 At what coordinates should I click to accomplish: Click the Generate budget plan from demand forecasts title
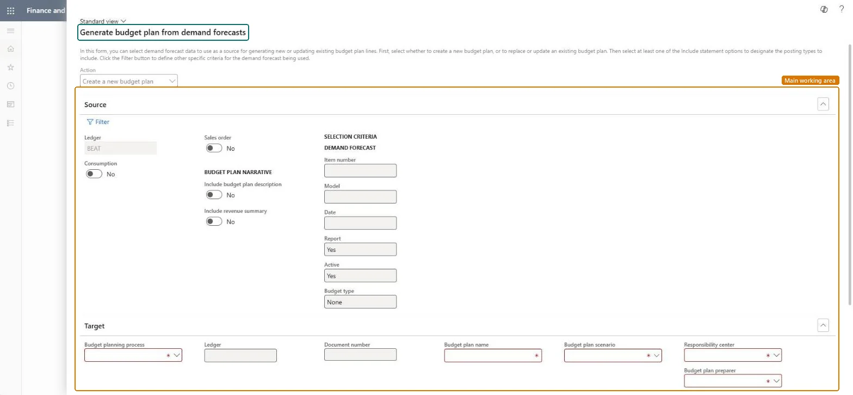[163, 33]
